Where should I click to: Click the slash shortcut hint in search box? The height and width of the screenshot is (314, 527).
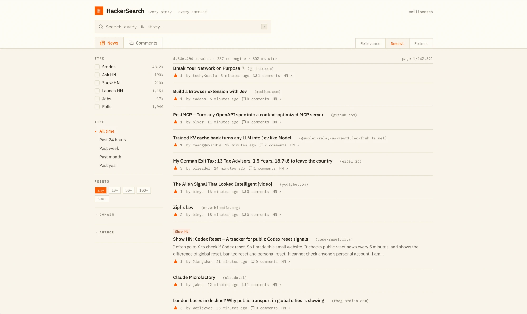(264, 27)
